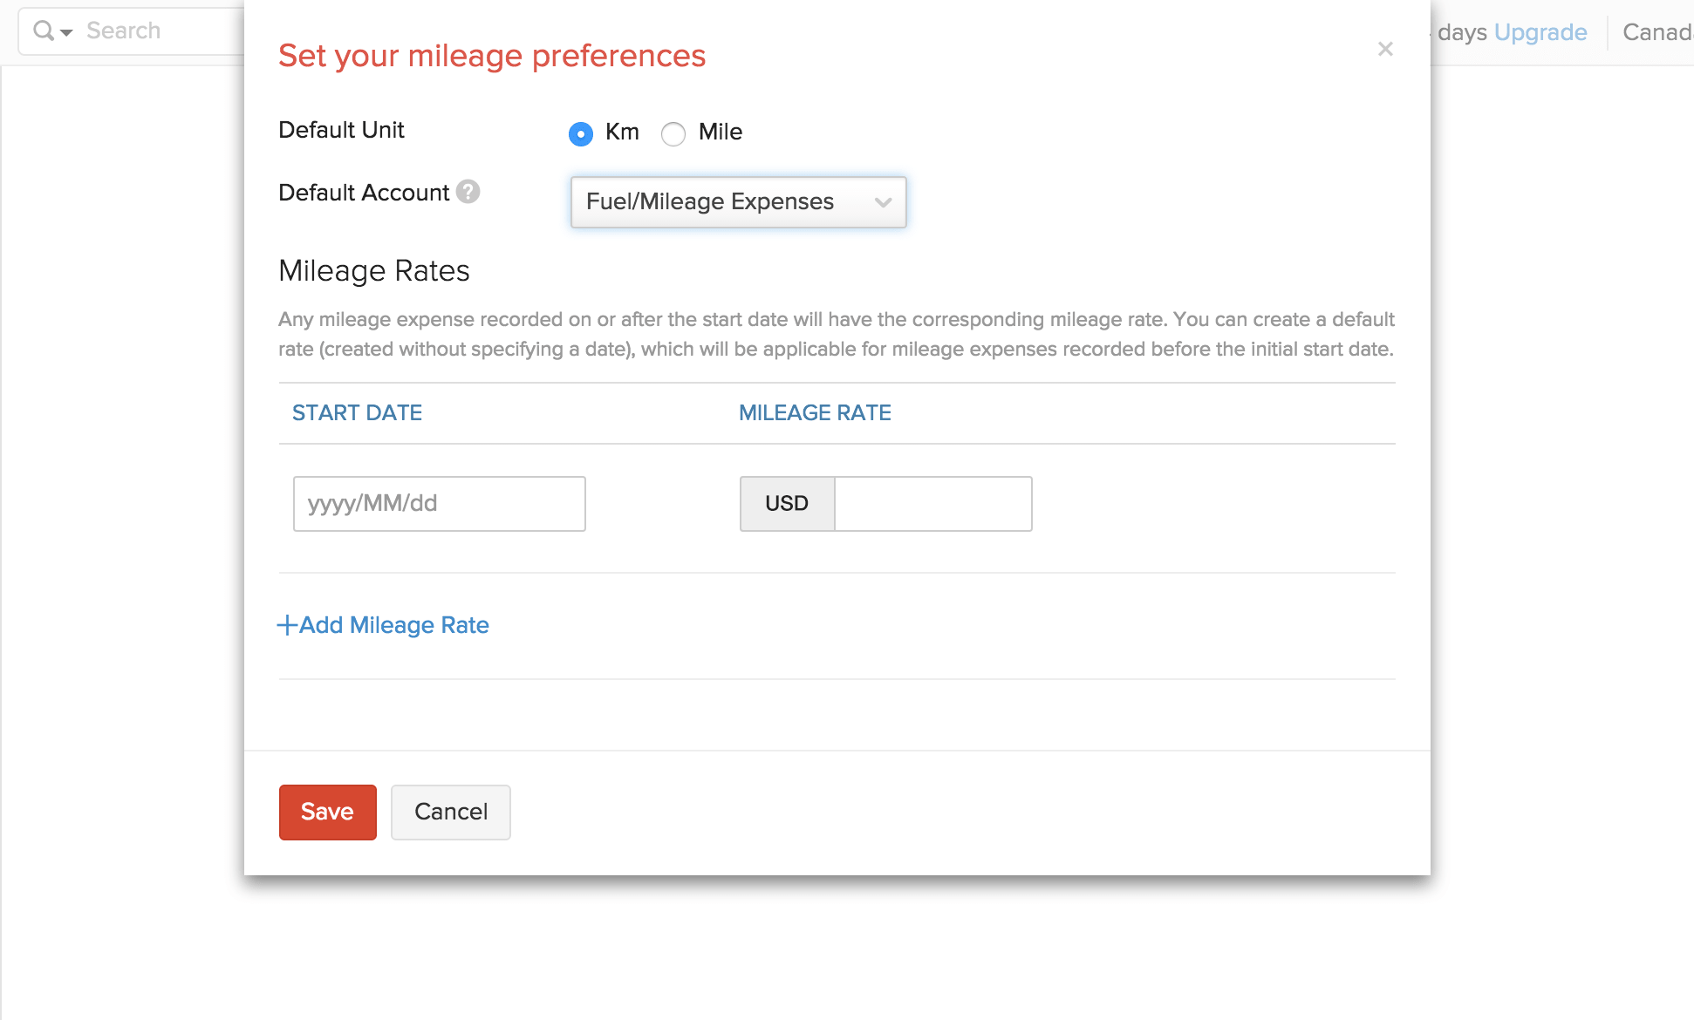Click the Start Date column header
Viewport: 1694px width, 1020px height.
[356, 412]
